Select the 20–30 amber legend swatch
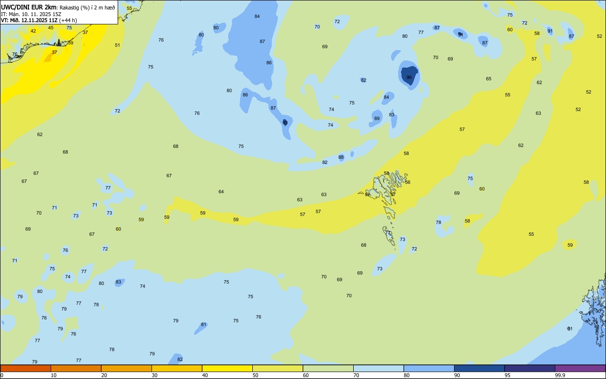The image size is (606, 379). click(126, 368)
